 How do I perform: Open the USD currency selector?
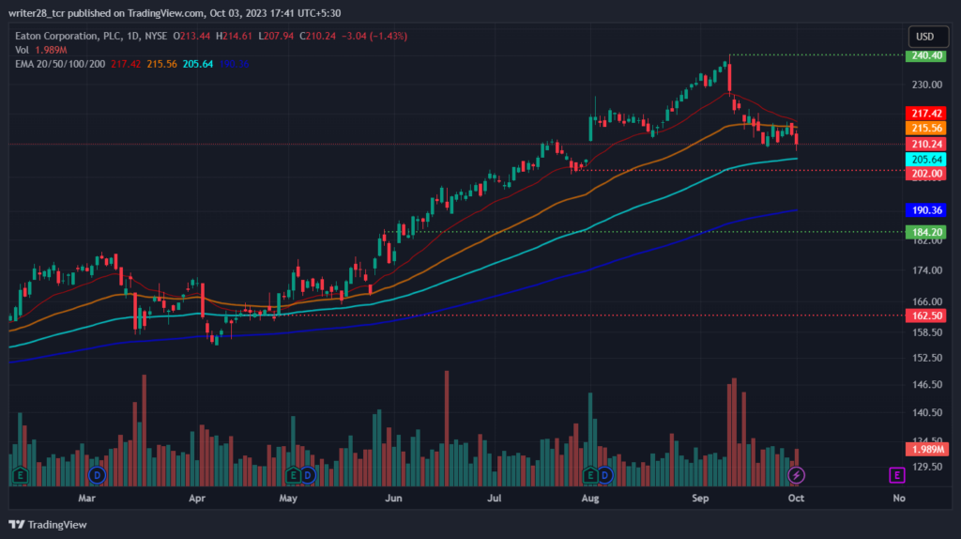point(928,37)
